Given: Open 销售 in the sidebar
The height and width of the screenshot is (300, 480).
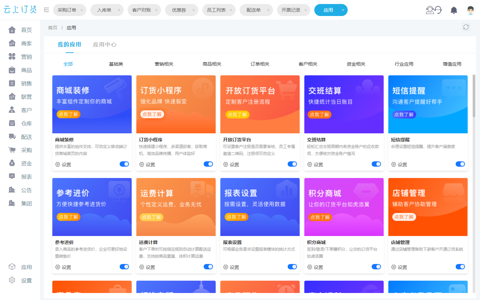Looking at the screenshot, I should coord(20,83).
